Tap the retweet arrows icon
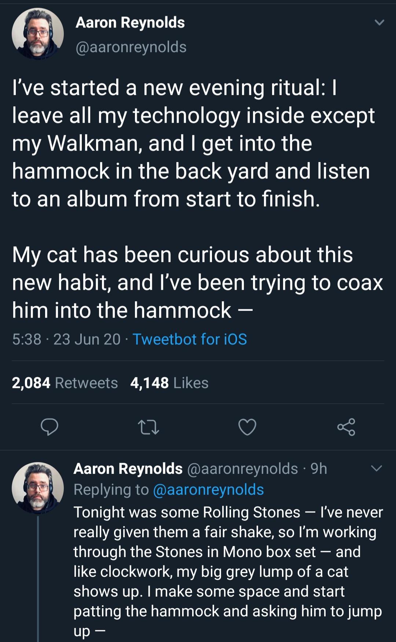 point(148,427)
